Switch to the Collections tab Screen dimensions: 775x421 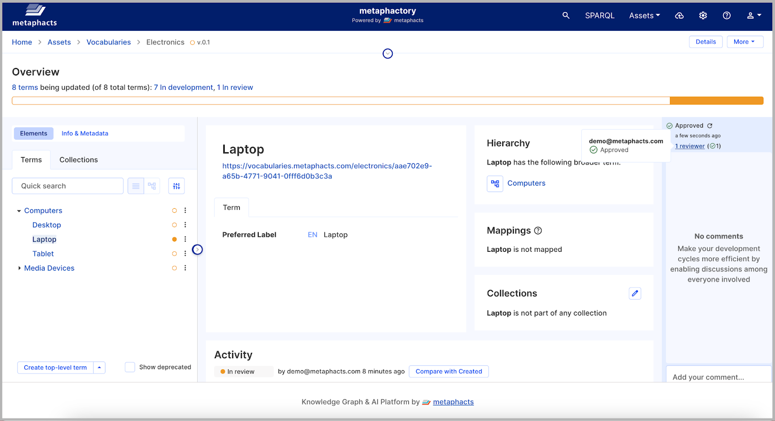click(78, 160)
